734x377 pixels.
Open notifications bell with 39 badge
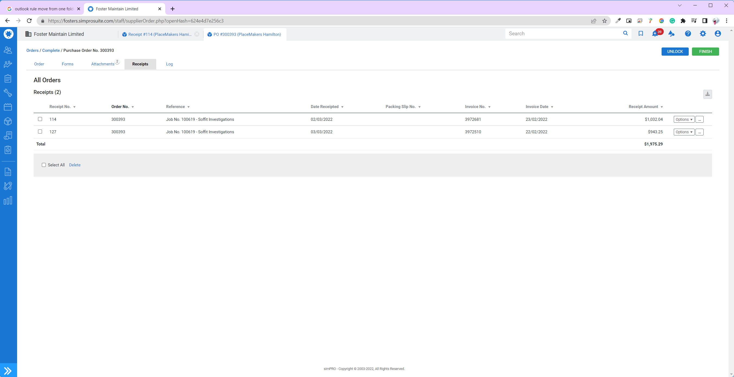[655, 34]
